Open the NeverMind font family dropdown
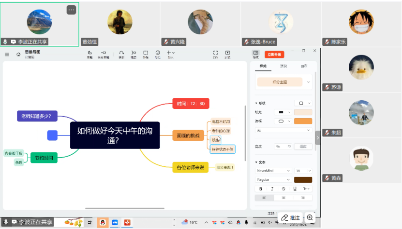 tap(273, 171)
